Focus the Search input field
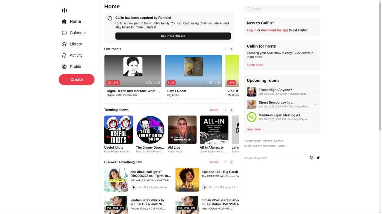Screen dimensions: 382x214 282,9
